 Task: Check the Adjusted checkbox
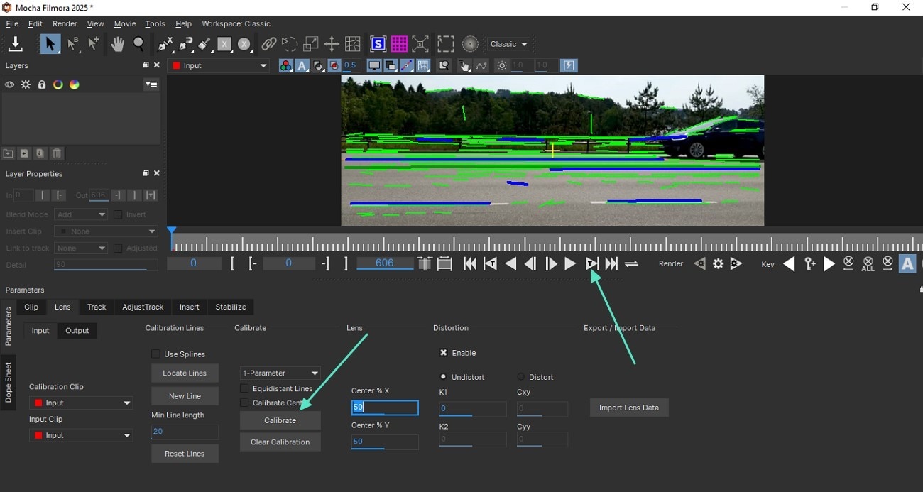coord(118,248)
